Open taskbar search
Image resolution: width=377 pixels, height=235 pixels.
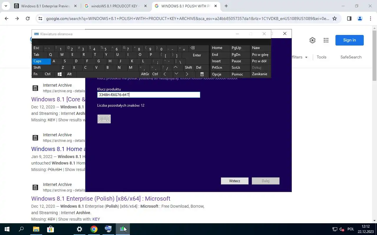(x=21, y=229)
